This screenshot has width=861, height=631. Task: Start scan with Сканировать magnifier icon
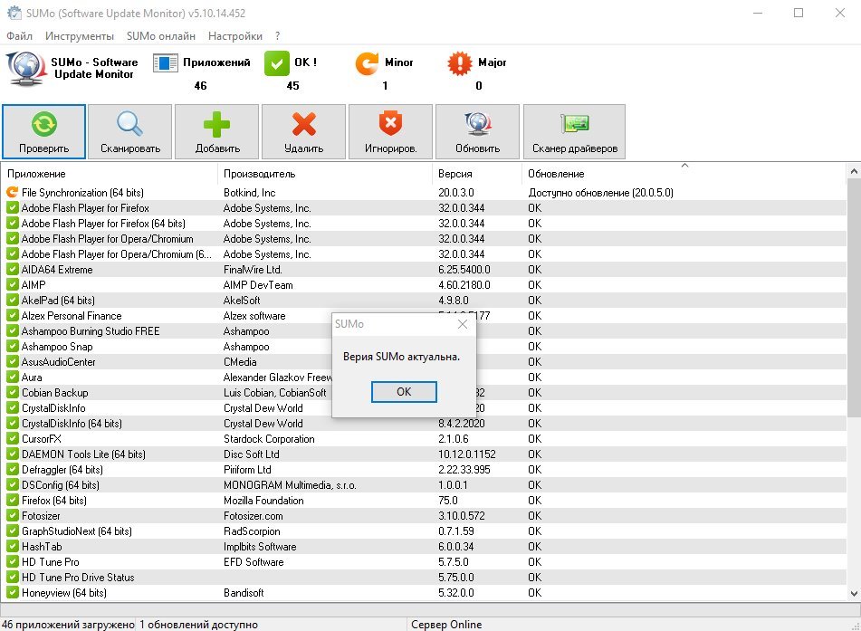coord(130,124)
